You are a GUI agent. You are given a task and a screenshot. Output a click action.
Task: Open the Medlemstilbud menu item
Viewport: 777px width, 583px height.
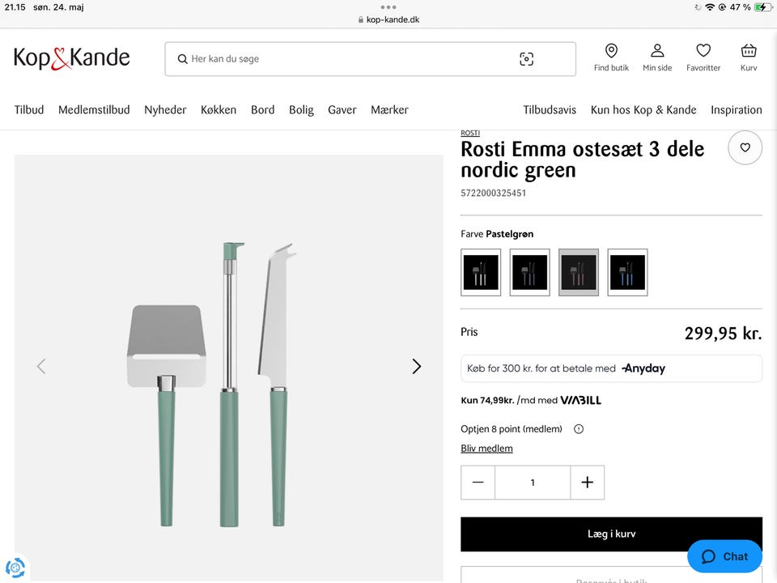tap(94, 109)
